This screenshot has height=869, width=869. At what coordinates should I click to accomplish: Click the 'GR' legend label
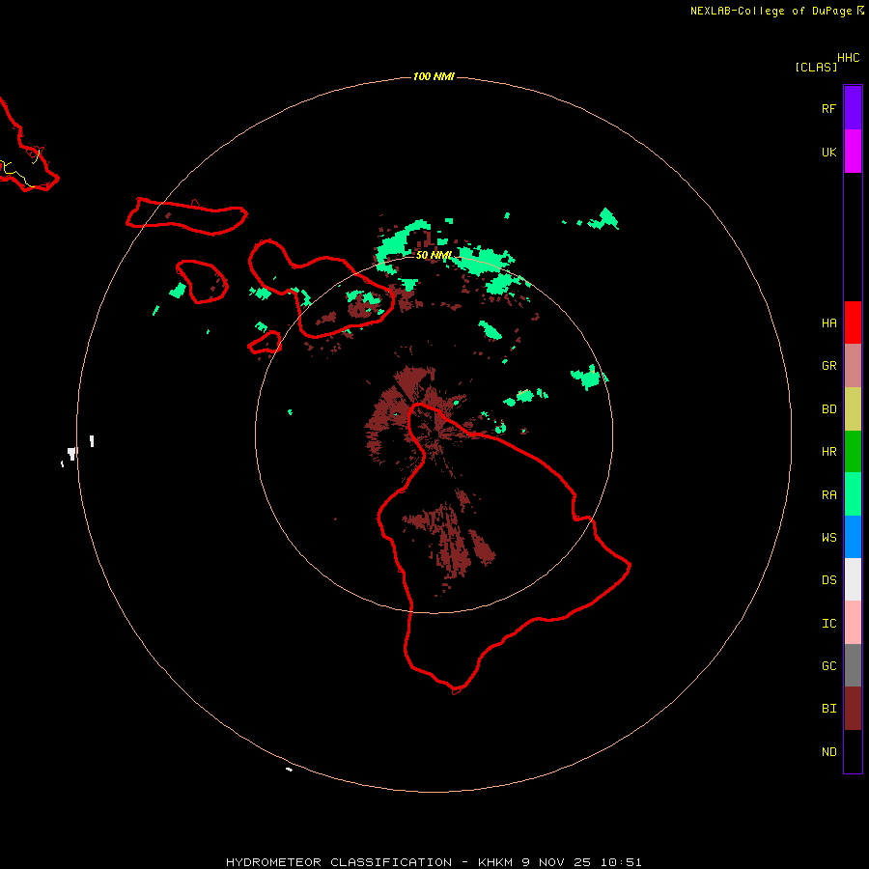[829, 366]
